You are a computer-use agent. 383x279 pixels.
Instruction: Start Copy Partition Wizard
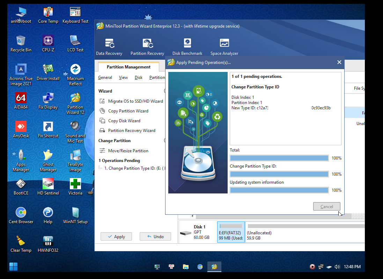[x=124, y=111]
